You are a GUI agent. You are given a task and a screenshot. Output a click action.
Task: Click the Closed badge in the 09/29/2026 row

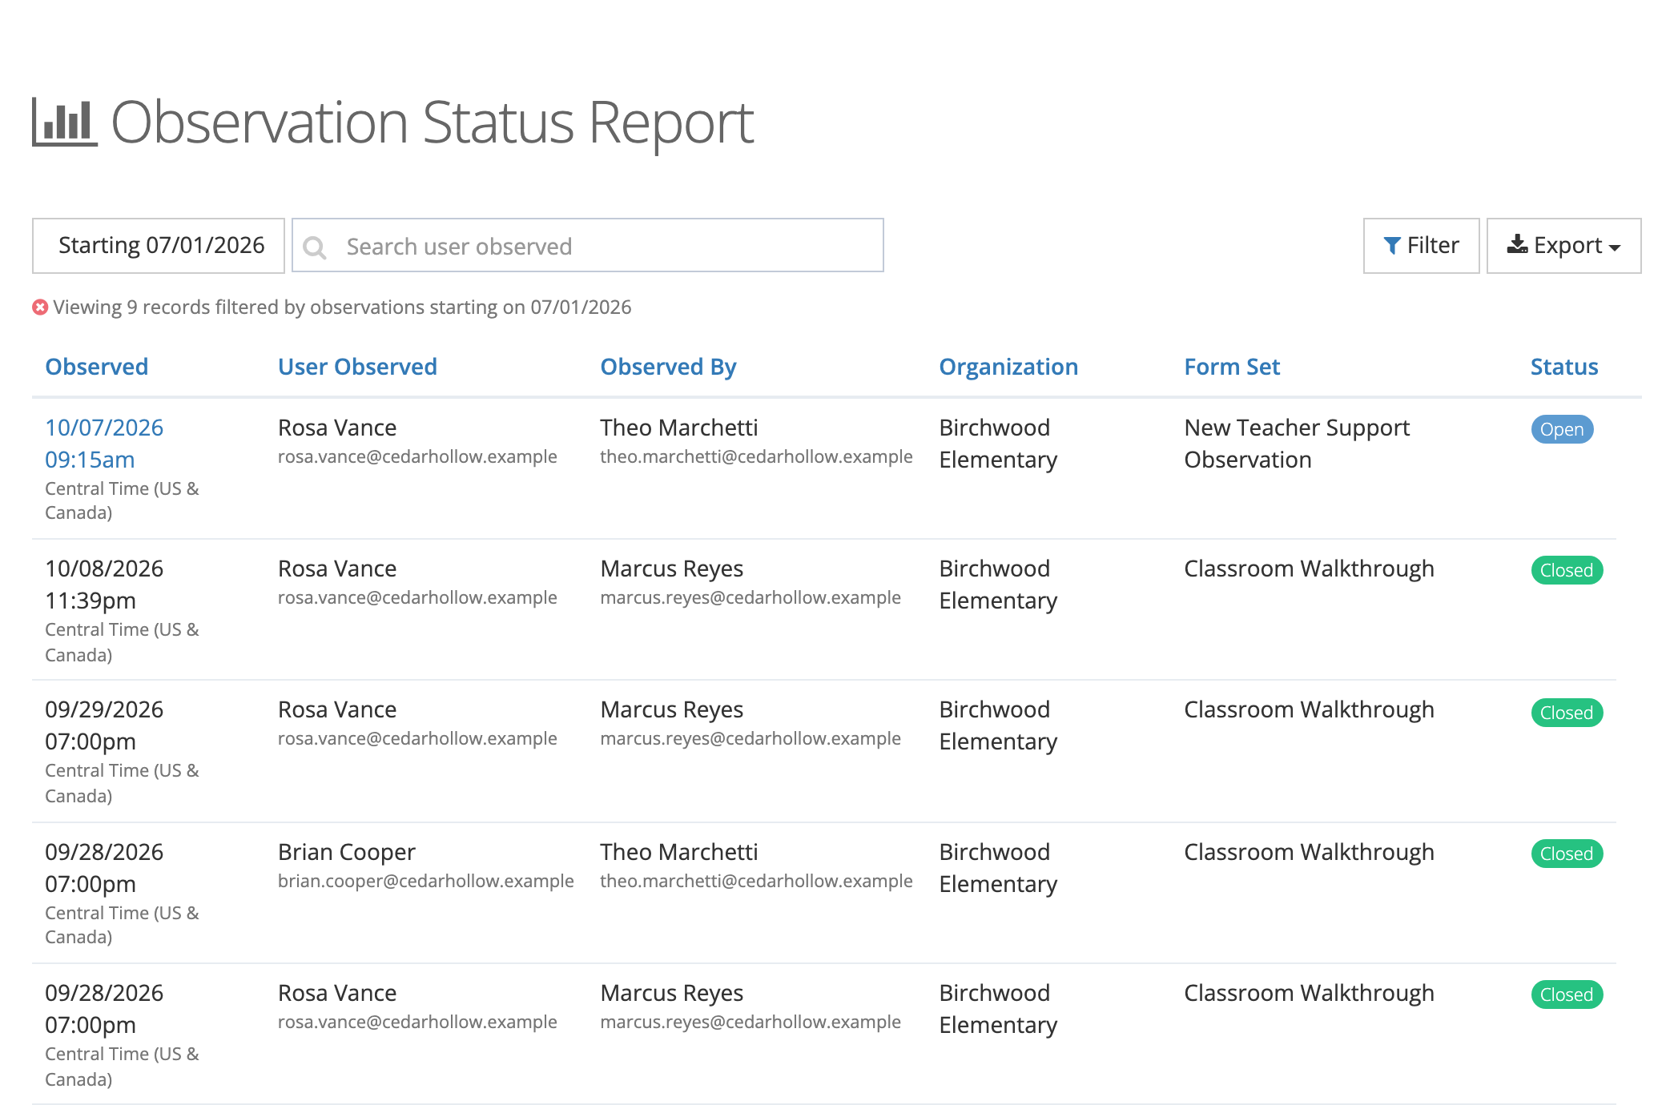[x=1567, y=713]
